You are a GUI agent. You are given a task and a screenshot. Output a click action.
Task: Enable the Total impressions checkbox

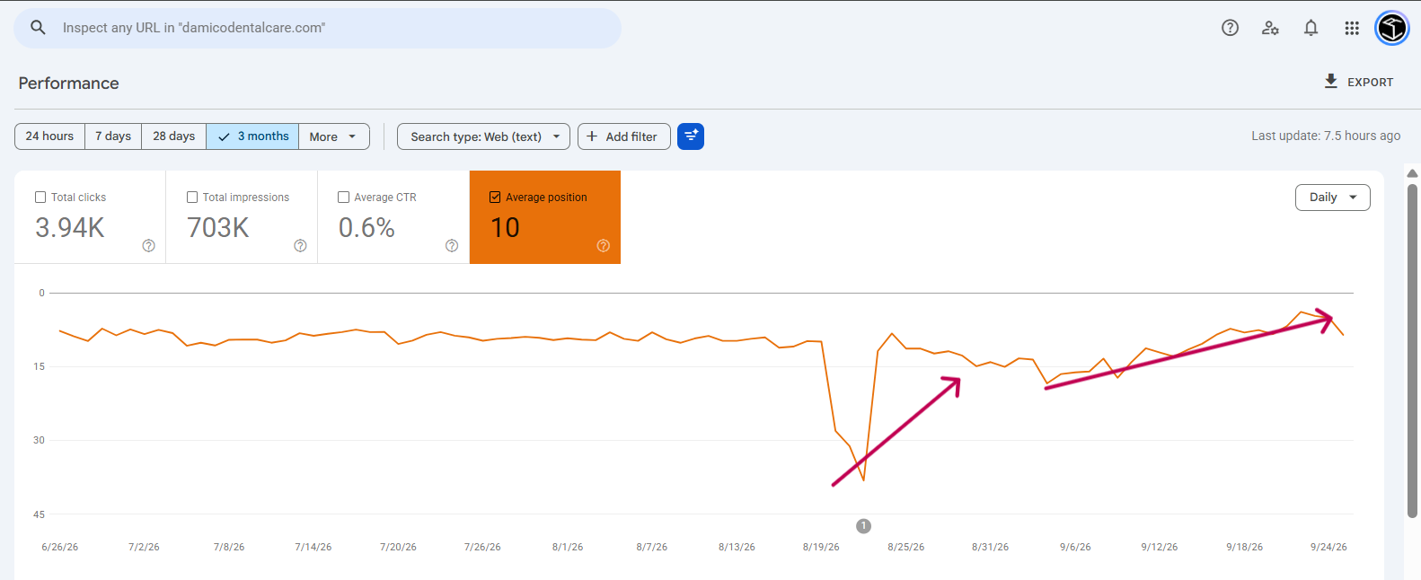click(192, 198)
